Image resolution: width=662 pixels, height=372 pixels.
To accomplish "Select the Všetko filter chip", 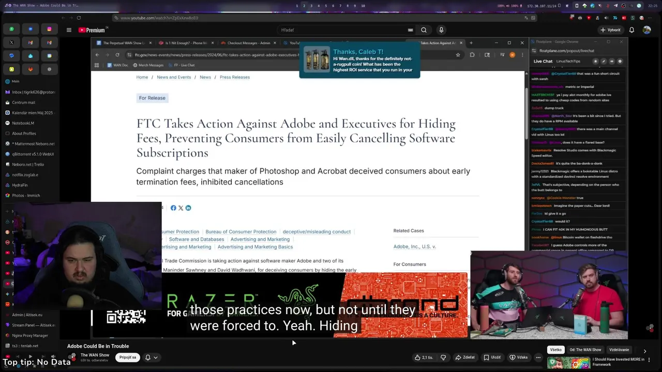I will 556,350.
